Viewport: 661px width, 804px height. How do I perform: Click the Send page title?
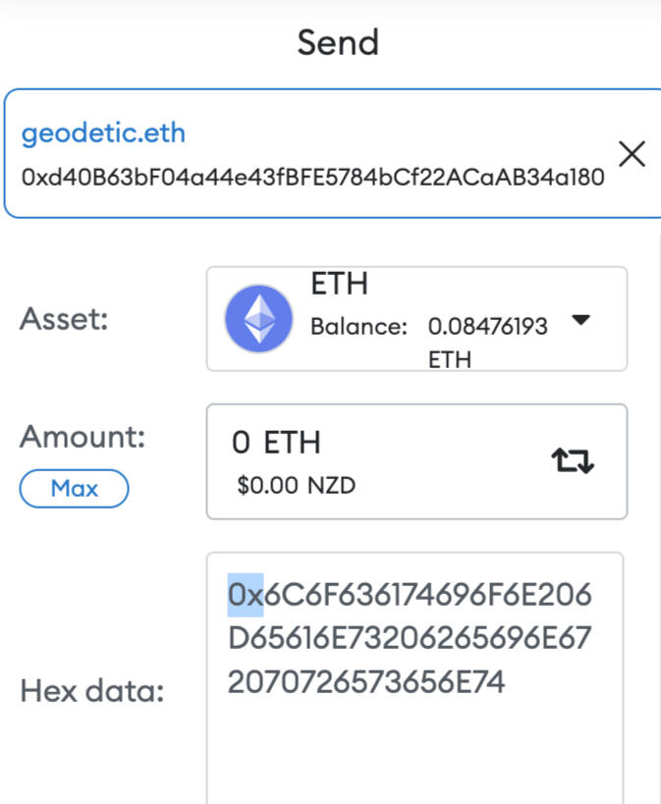pos(338,43)
